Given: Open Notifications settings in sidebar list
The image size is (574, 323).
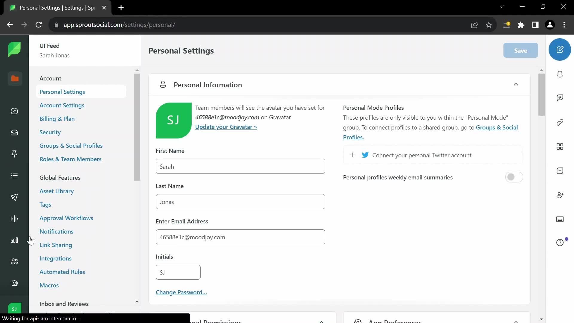Looking at the screenshot, I should tap(57, 231).
